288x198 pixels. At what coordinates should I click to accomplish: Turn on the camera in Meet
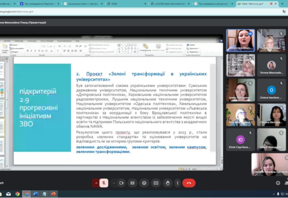(x=121, y=183)
